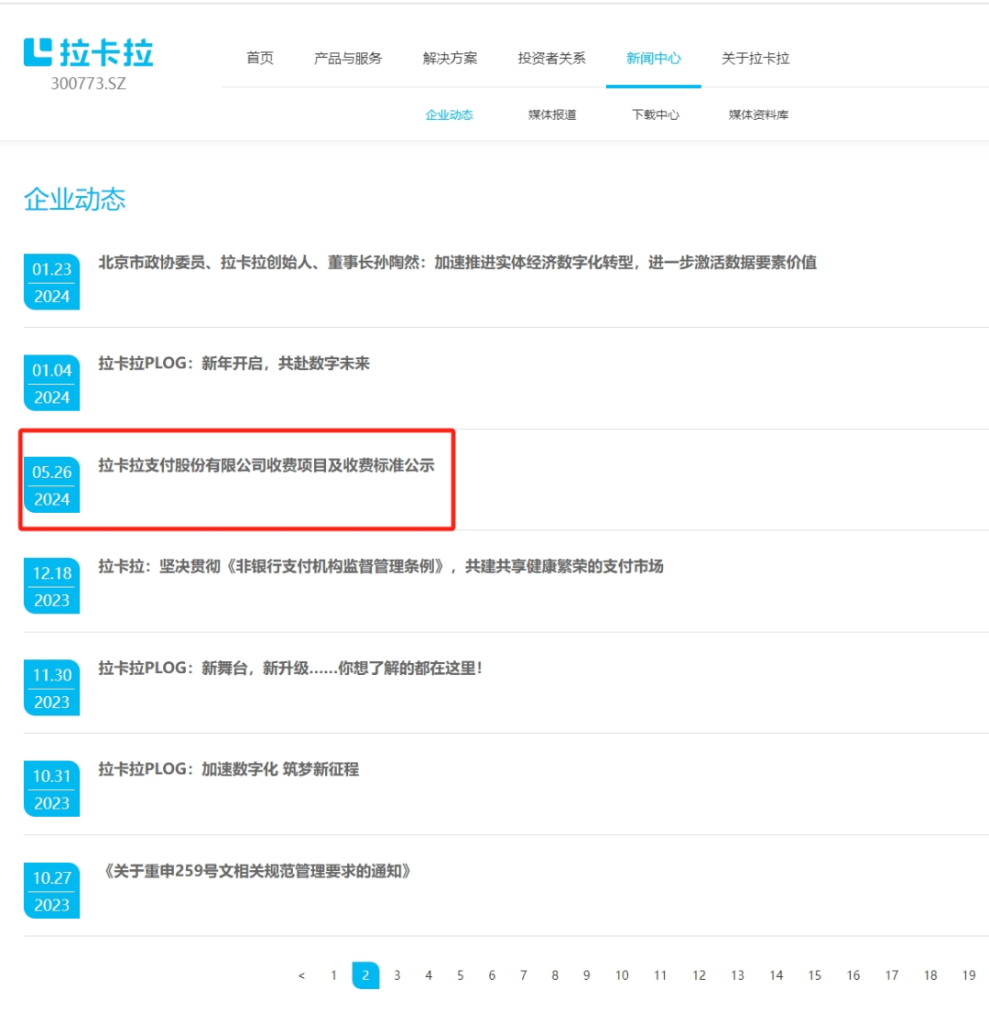Image resolution: width=989 pixels, height=1012 pixels.
Task: Go to page 5
Action: click(x=460, y=975)
